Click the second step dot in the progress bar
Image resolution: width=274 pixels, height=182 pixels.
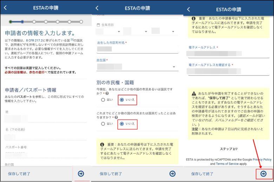(x=22, y=21)
